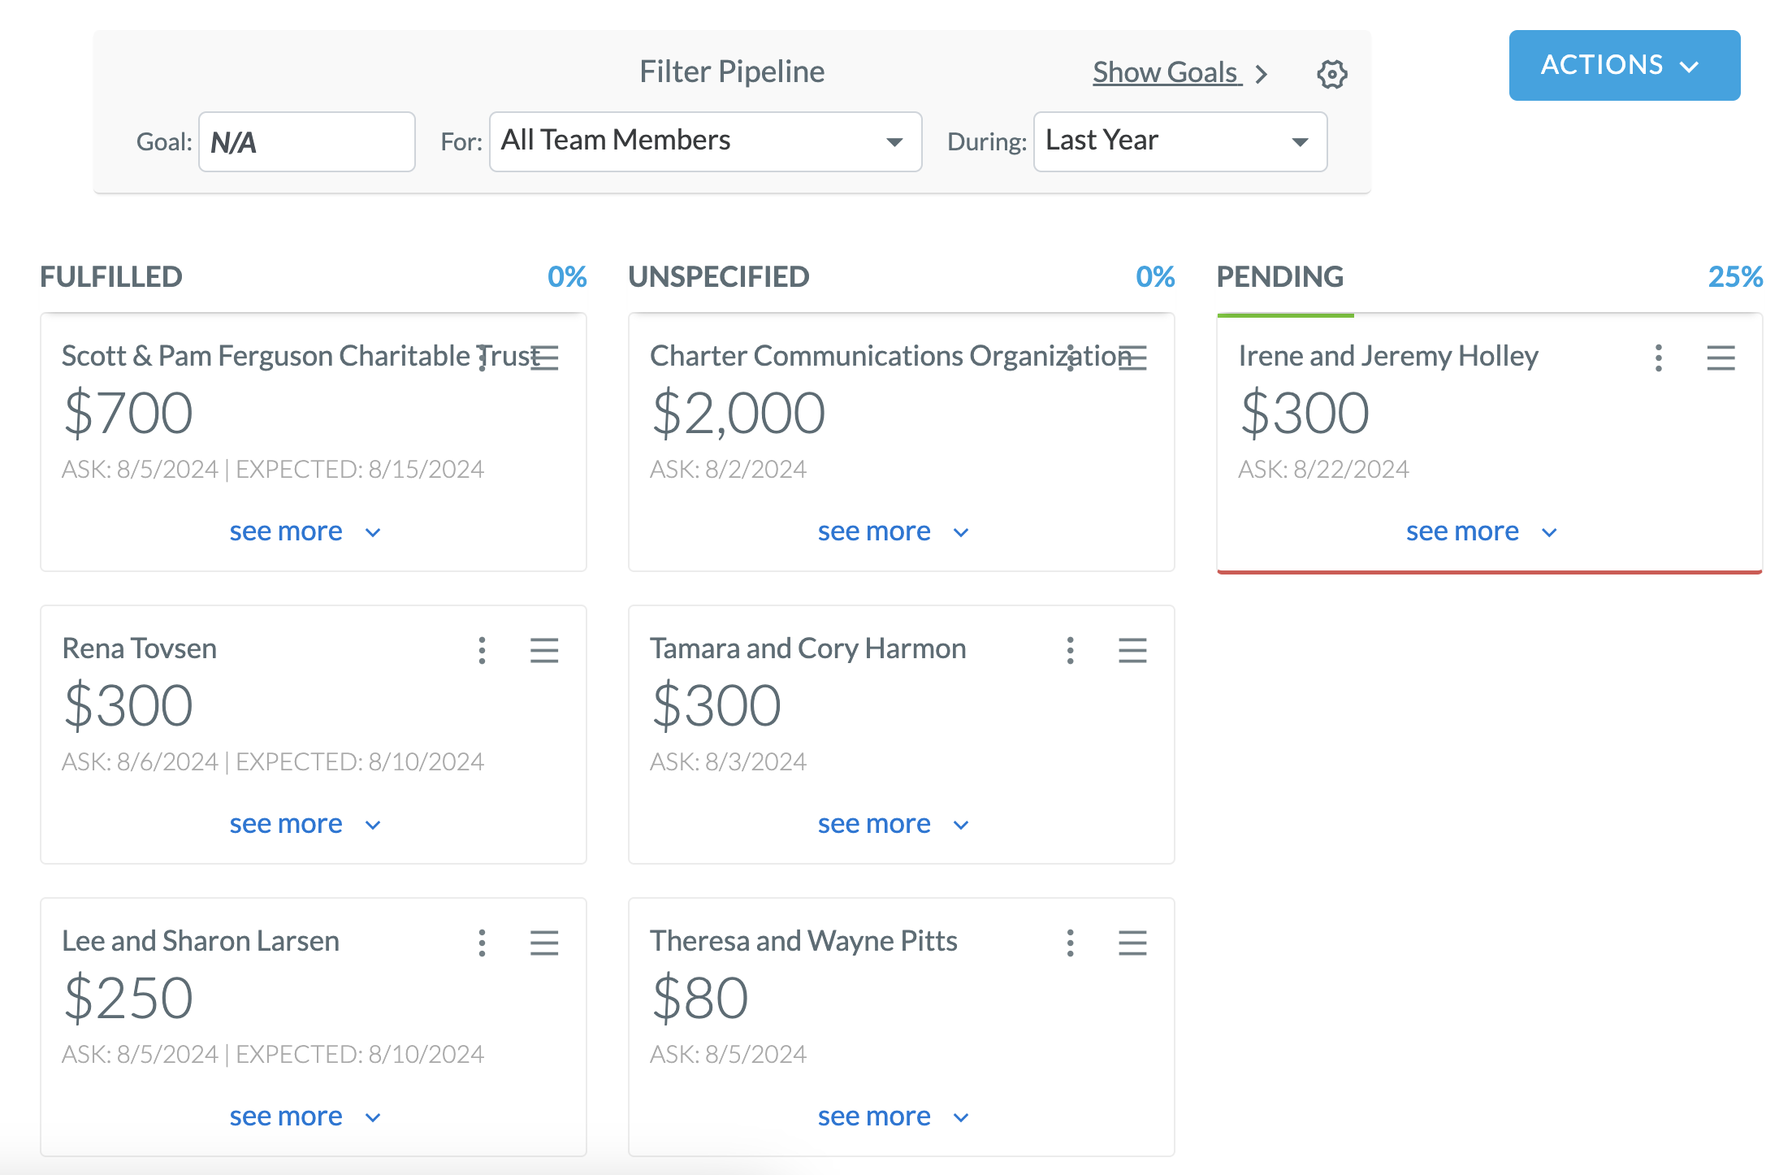Click the PENDING column heading
Image resolution: width=1792 pixels, height=1175 pixels.
[1280, 276]
